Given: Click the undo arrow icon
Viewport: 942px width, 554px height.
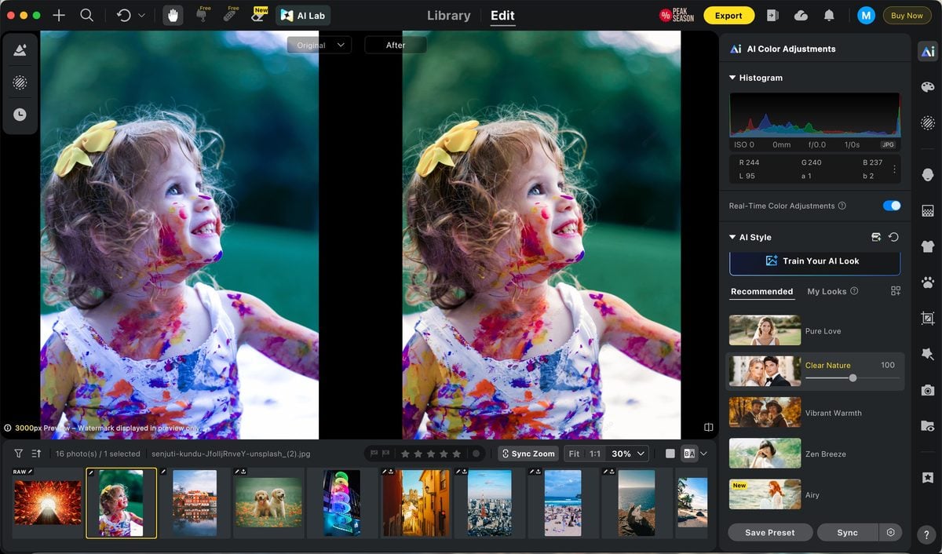Looking at the screenshot, I should pos(123,15).
